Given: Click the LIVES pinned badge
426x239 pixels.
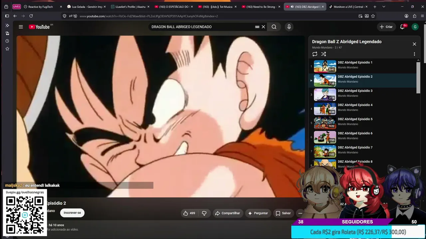Looking at the screenshot, I should [x=16, y=7].
